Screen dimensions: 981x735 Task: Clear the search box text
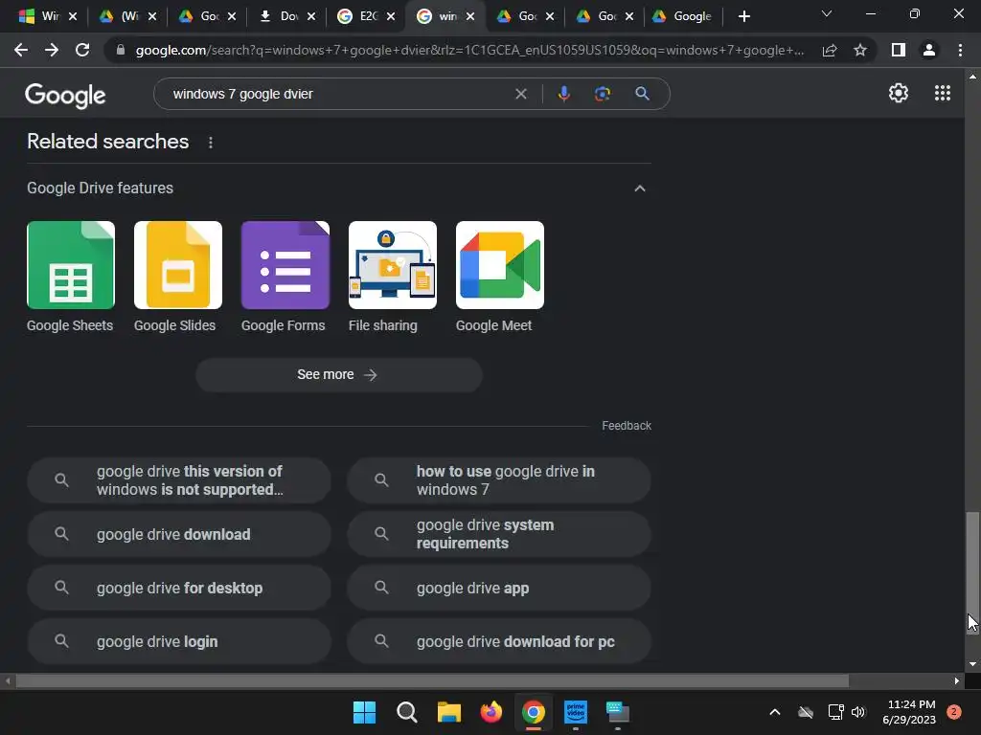pos(520,94)
